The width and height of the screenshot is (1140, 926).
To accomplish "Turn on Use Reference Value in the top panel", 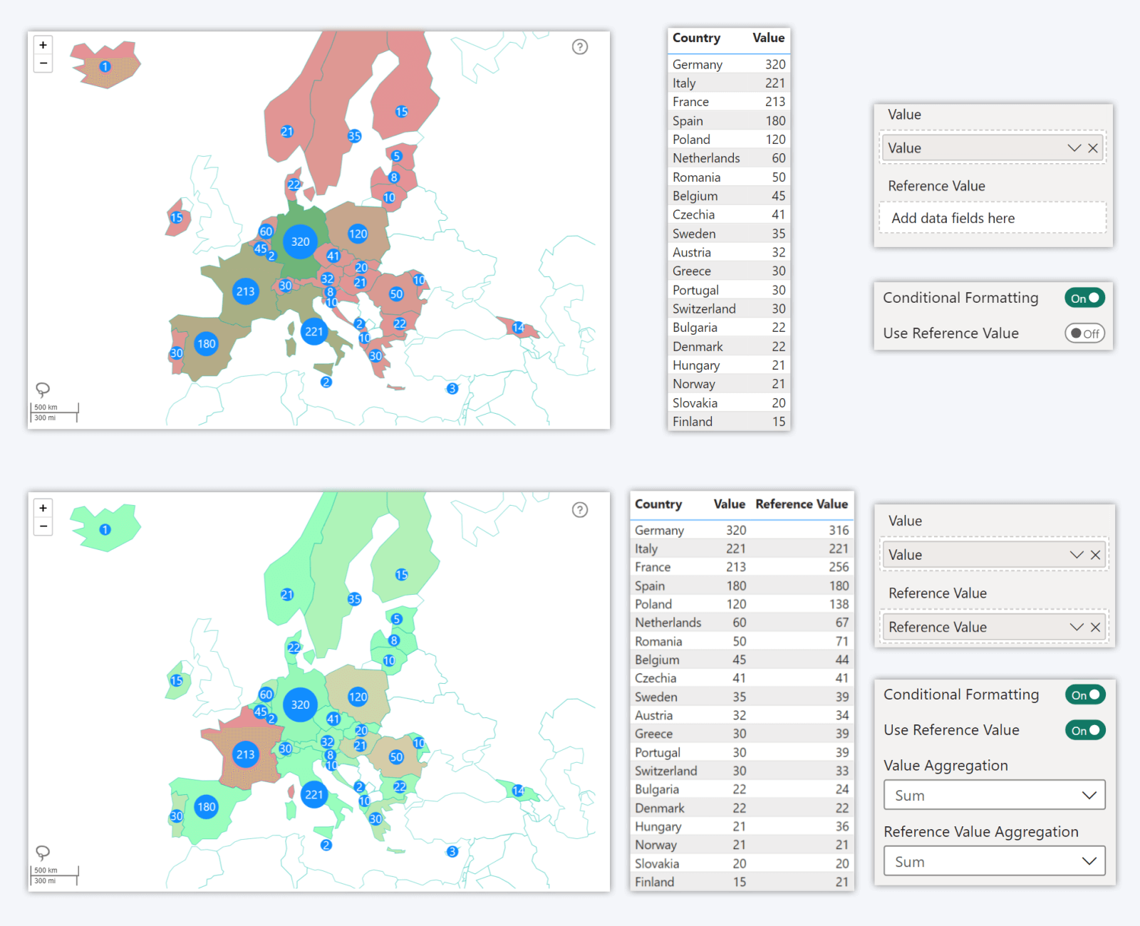I will (x=1084, y=333).
